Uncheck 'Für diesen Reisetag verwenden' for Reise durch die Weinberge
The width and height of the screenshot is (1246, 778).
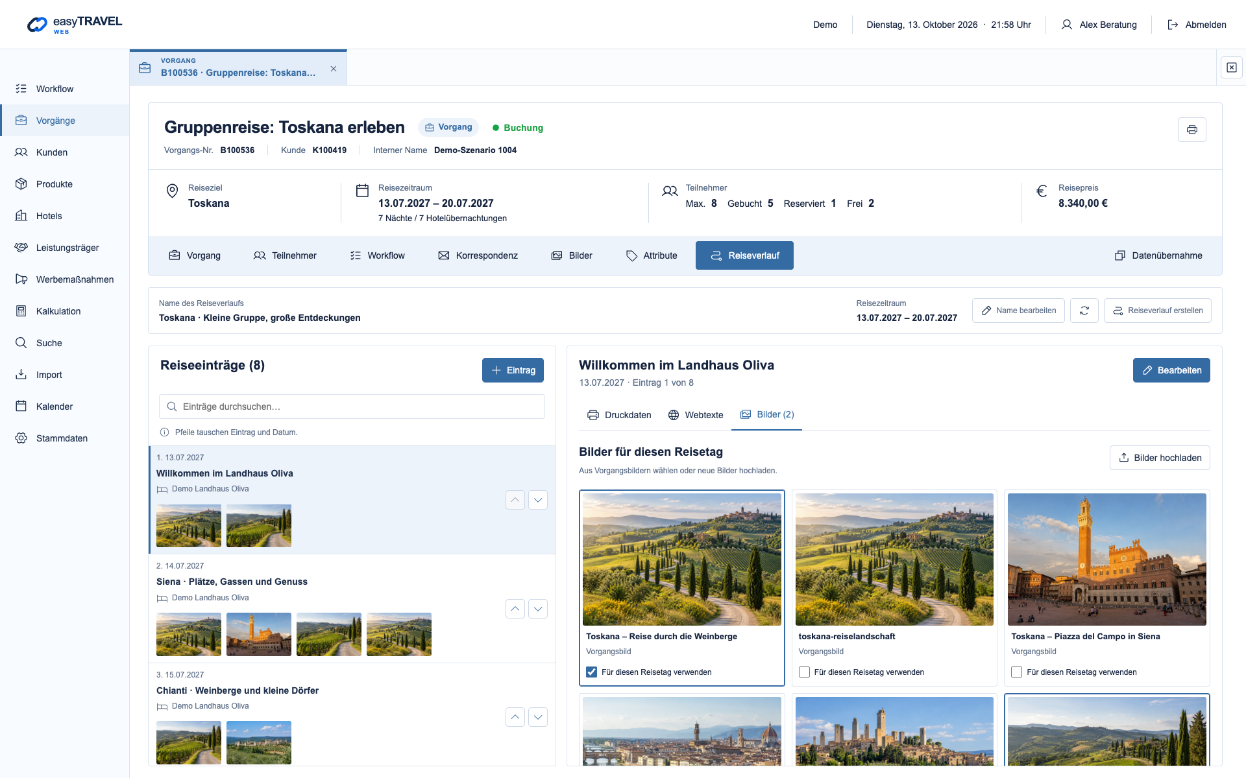tap(591, 672)
